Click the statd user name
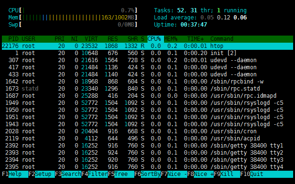295x184 pixels. click(30, 89)
